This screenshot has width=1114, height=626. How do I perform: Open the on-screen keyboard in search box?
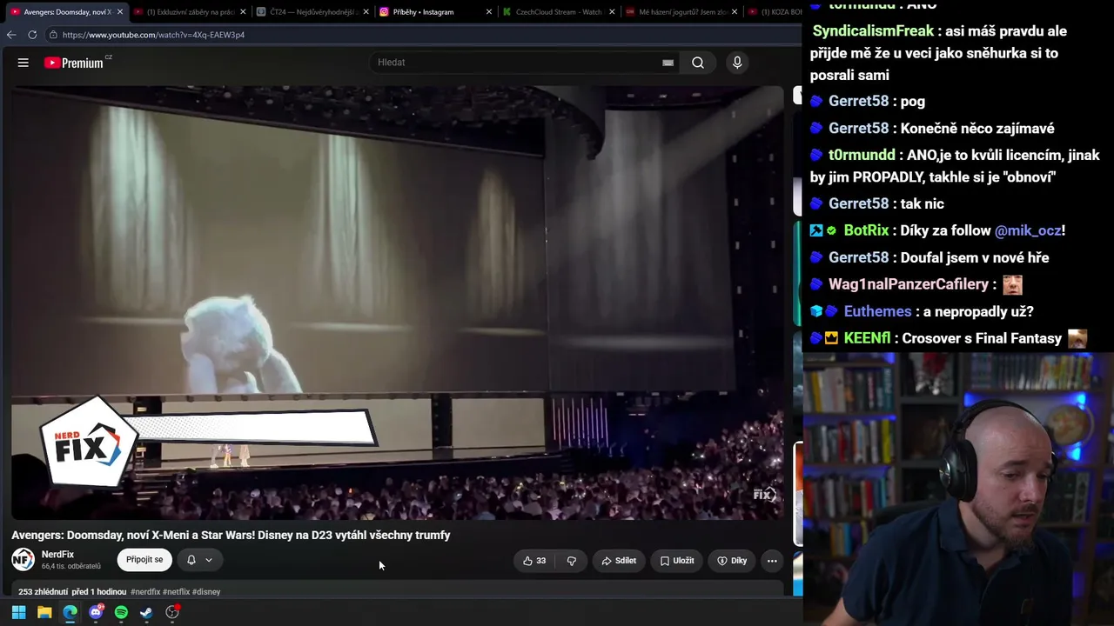click(x=668, y=63)
